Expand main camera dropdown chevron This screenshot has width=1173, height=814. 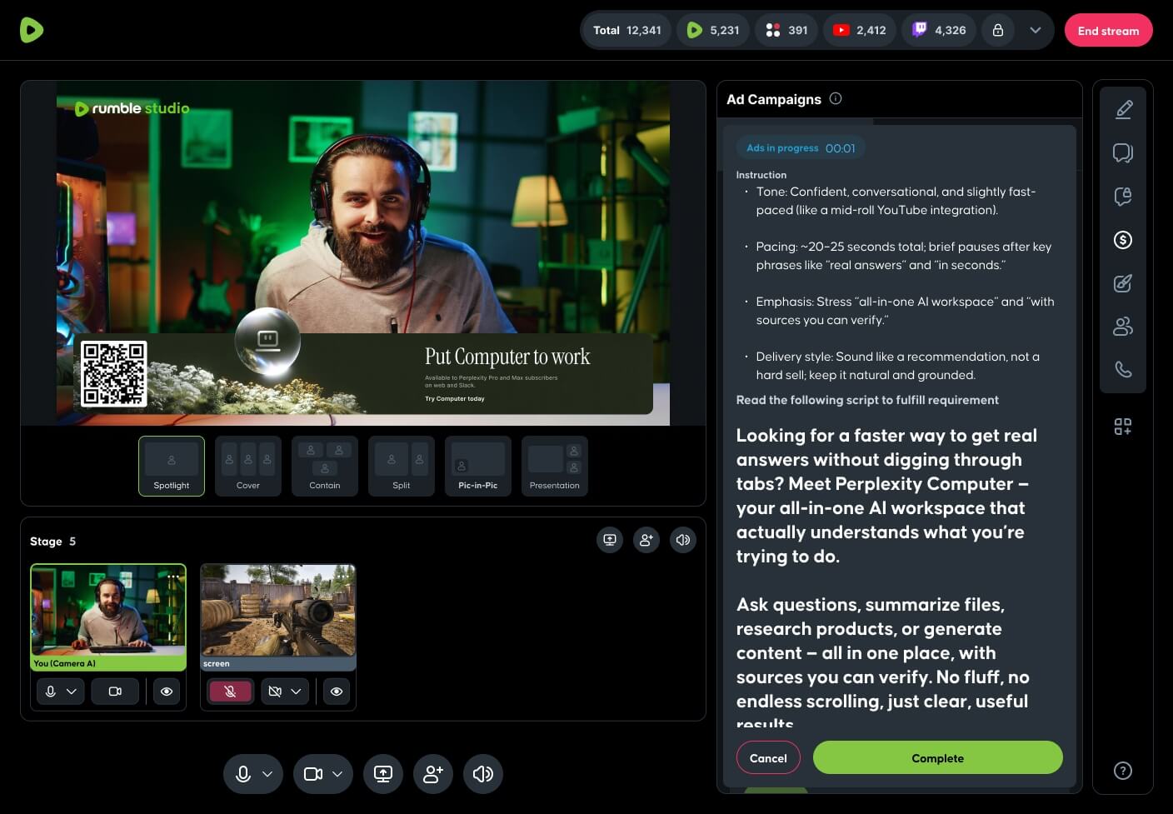tap(337, 774)
